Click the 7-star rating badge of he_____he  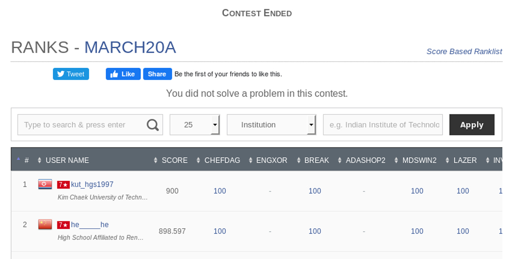click(63, 225)
